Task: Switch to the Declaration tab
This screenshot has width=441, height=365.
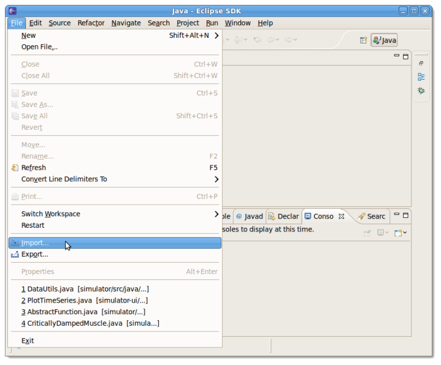Action: click(284, 216)
